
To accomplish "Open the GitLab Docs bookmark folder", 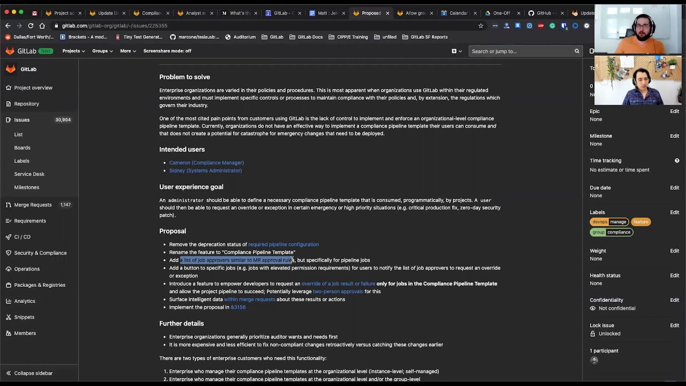I will [x=306, y=37].
